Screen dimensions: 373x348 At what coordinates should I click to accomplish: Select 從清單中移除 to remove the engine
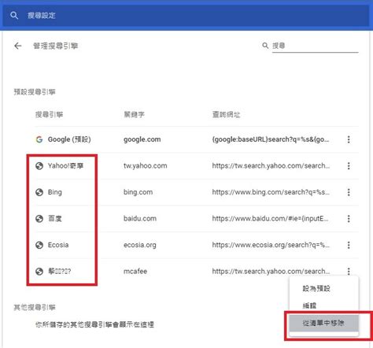pos(323,323)
